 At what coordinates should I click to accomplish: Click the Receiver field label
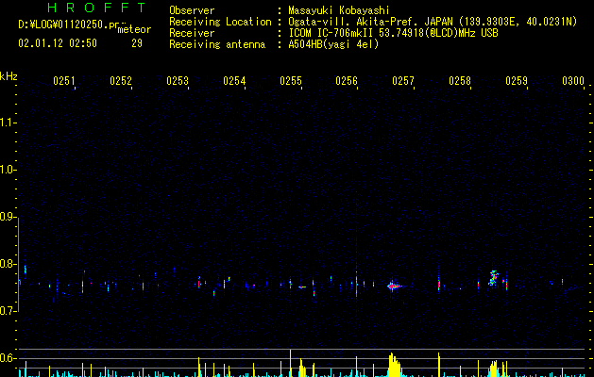[192, 33]
